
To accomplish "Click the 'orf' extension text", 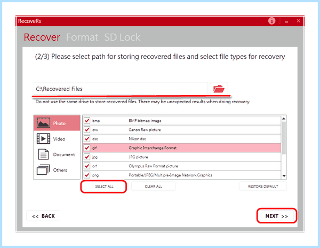I will [x=95, y=166].
